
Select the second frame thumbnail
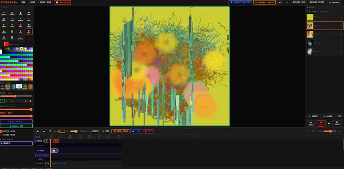[x=310, y=26]
